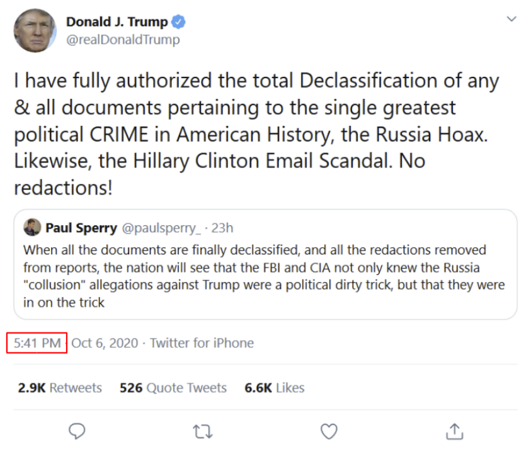View the 2.9K Retweets list
531x452 pixels.
pyautogui.click(x=60, y=388)
